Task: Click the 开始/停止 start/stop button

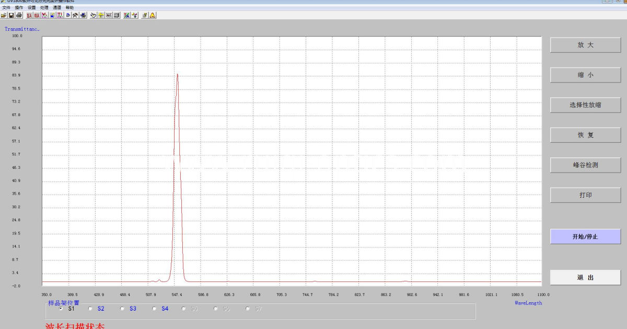Action: (585, 236)
